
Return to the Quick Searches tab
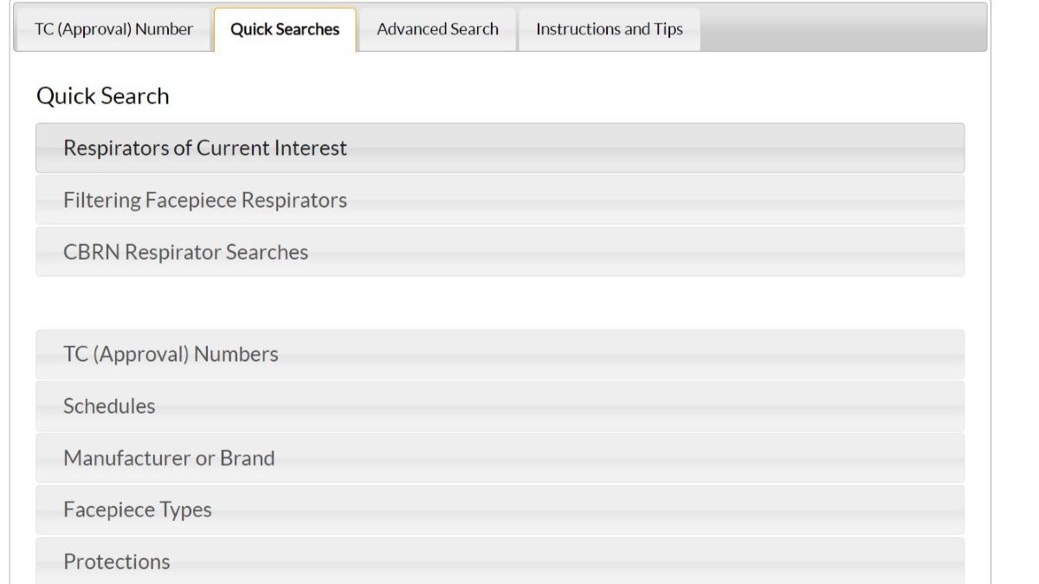point(287,28)
